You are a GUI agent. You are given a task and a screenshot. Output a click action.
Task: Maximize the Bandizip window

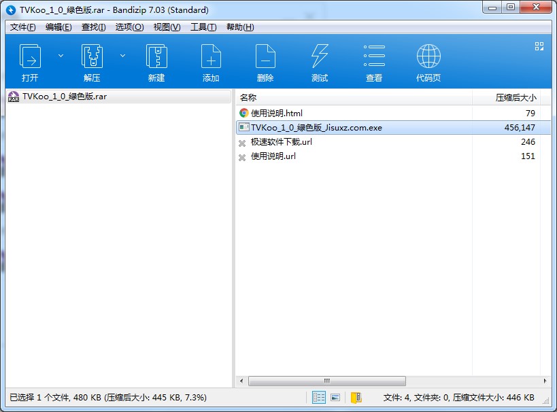(511, 7)
